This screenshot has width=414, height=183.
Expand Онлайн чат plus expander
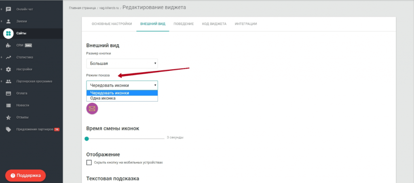coord(1,9)
